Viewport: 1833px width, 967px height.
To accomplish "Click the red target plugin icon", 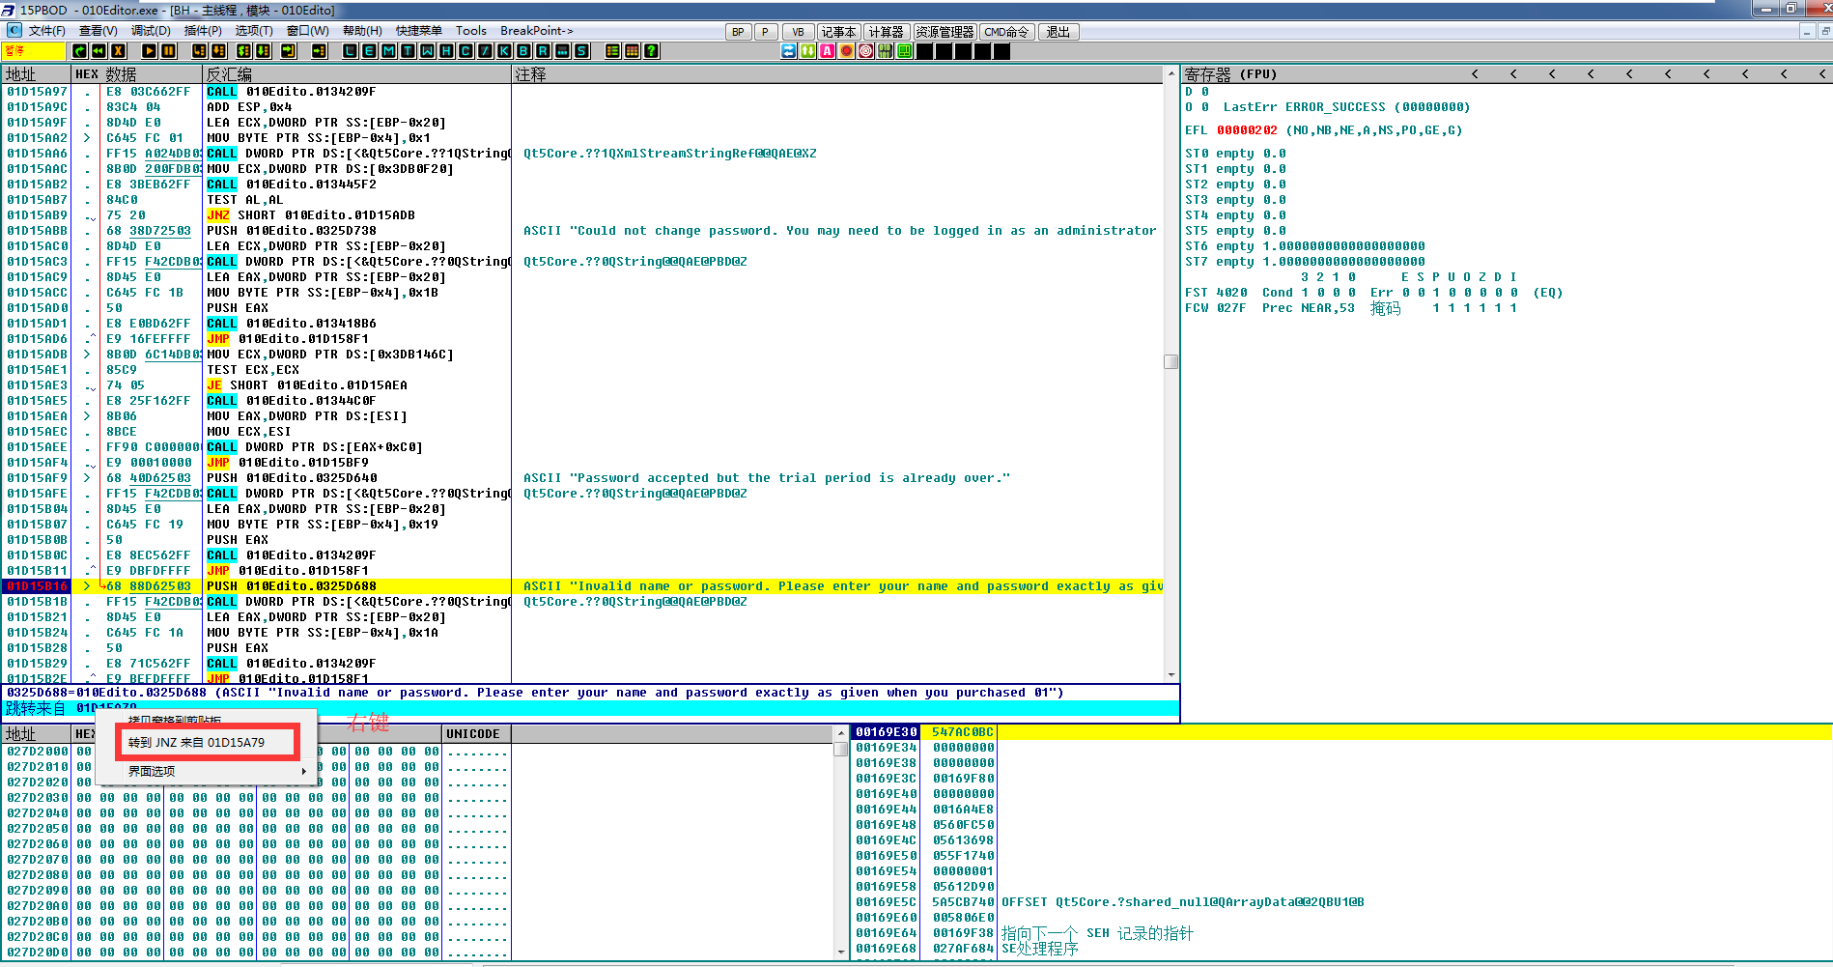I will [x=866, y=51].
